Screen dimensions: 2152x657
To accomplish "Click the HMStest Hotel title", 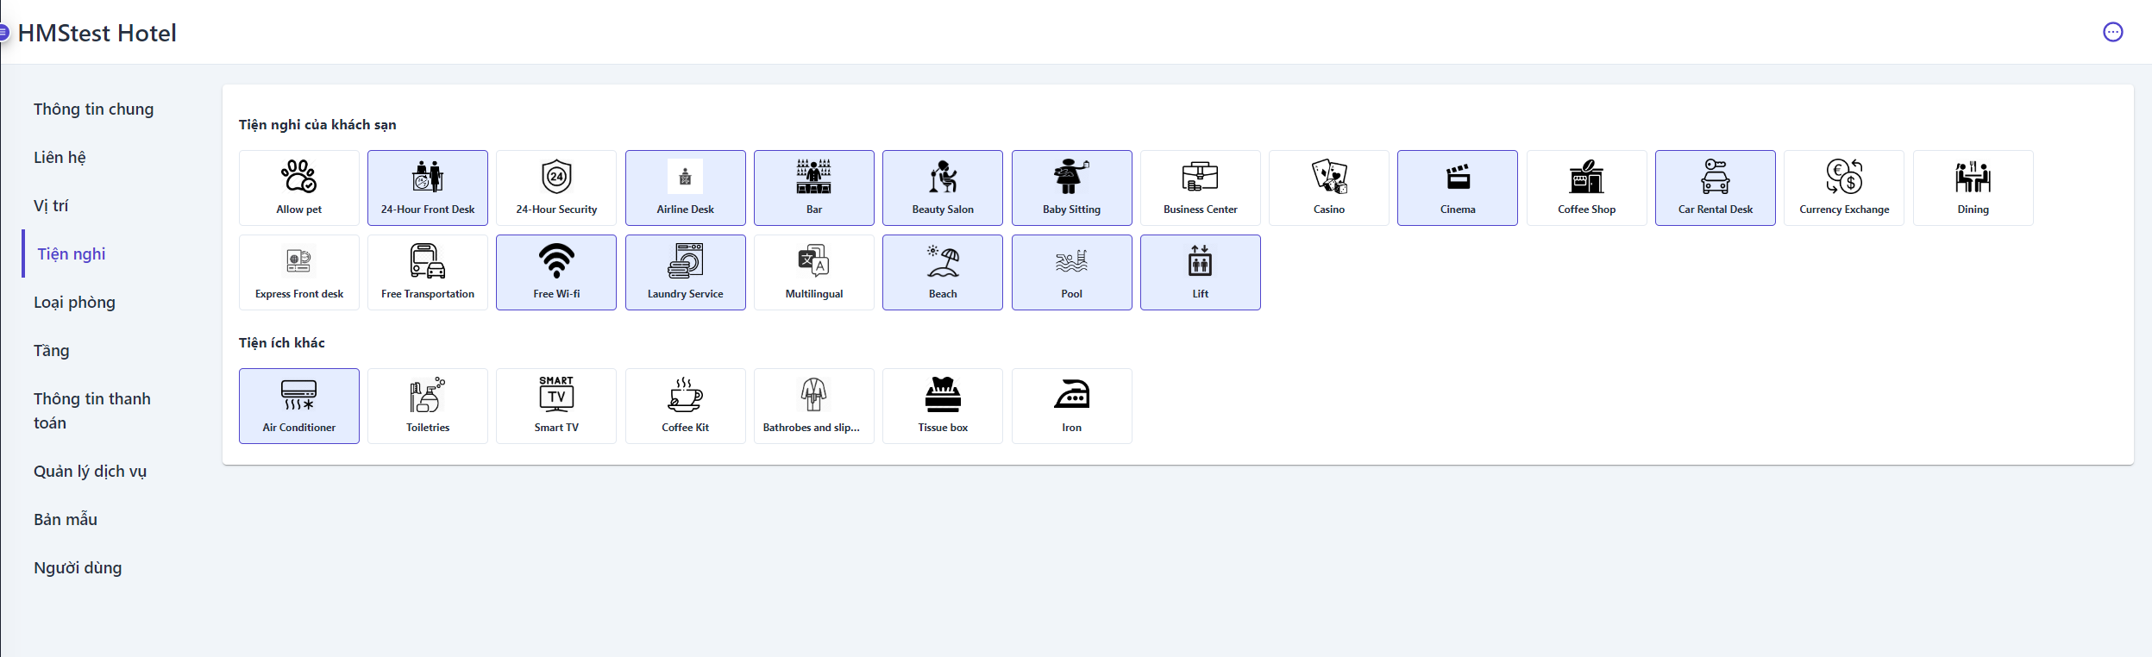I will (x=97, y=33).
